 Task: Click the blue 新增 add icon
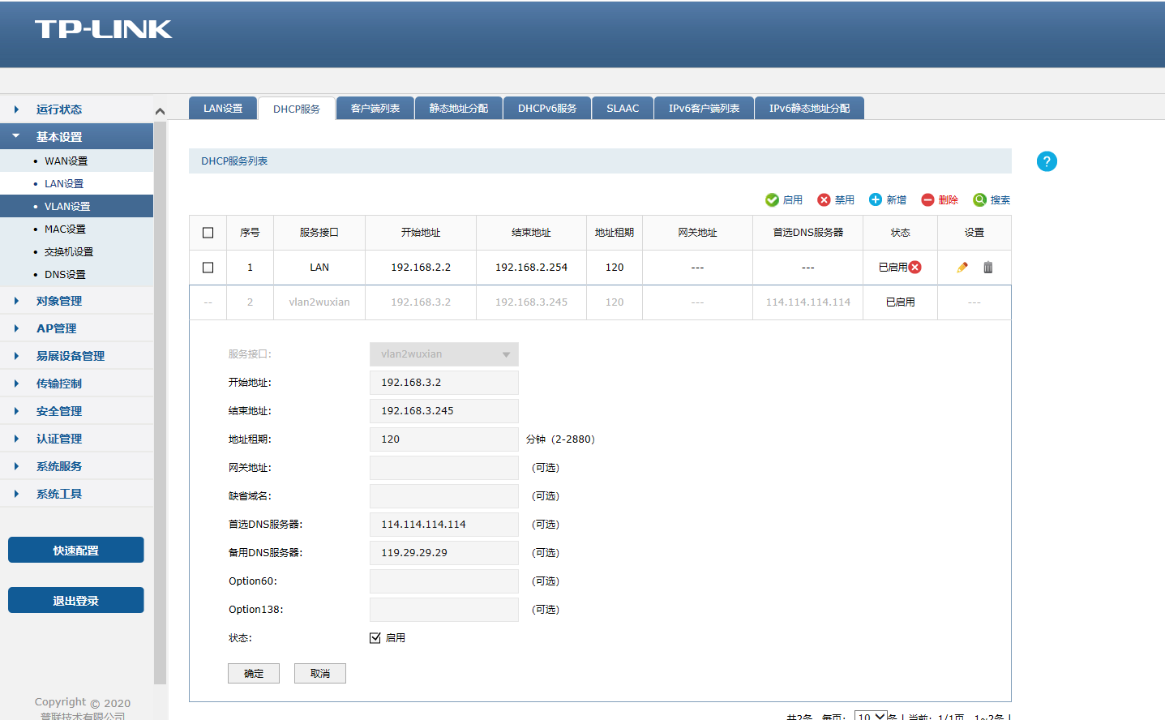tap(876, 200)
